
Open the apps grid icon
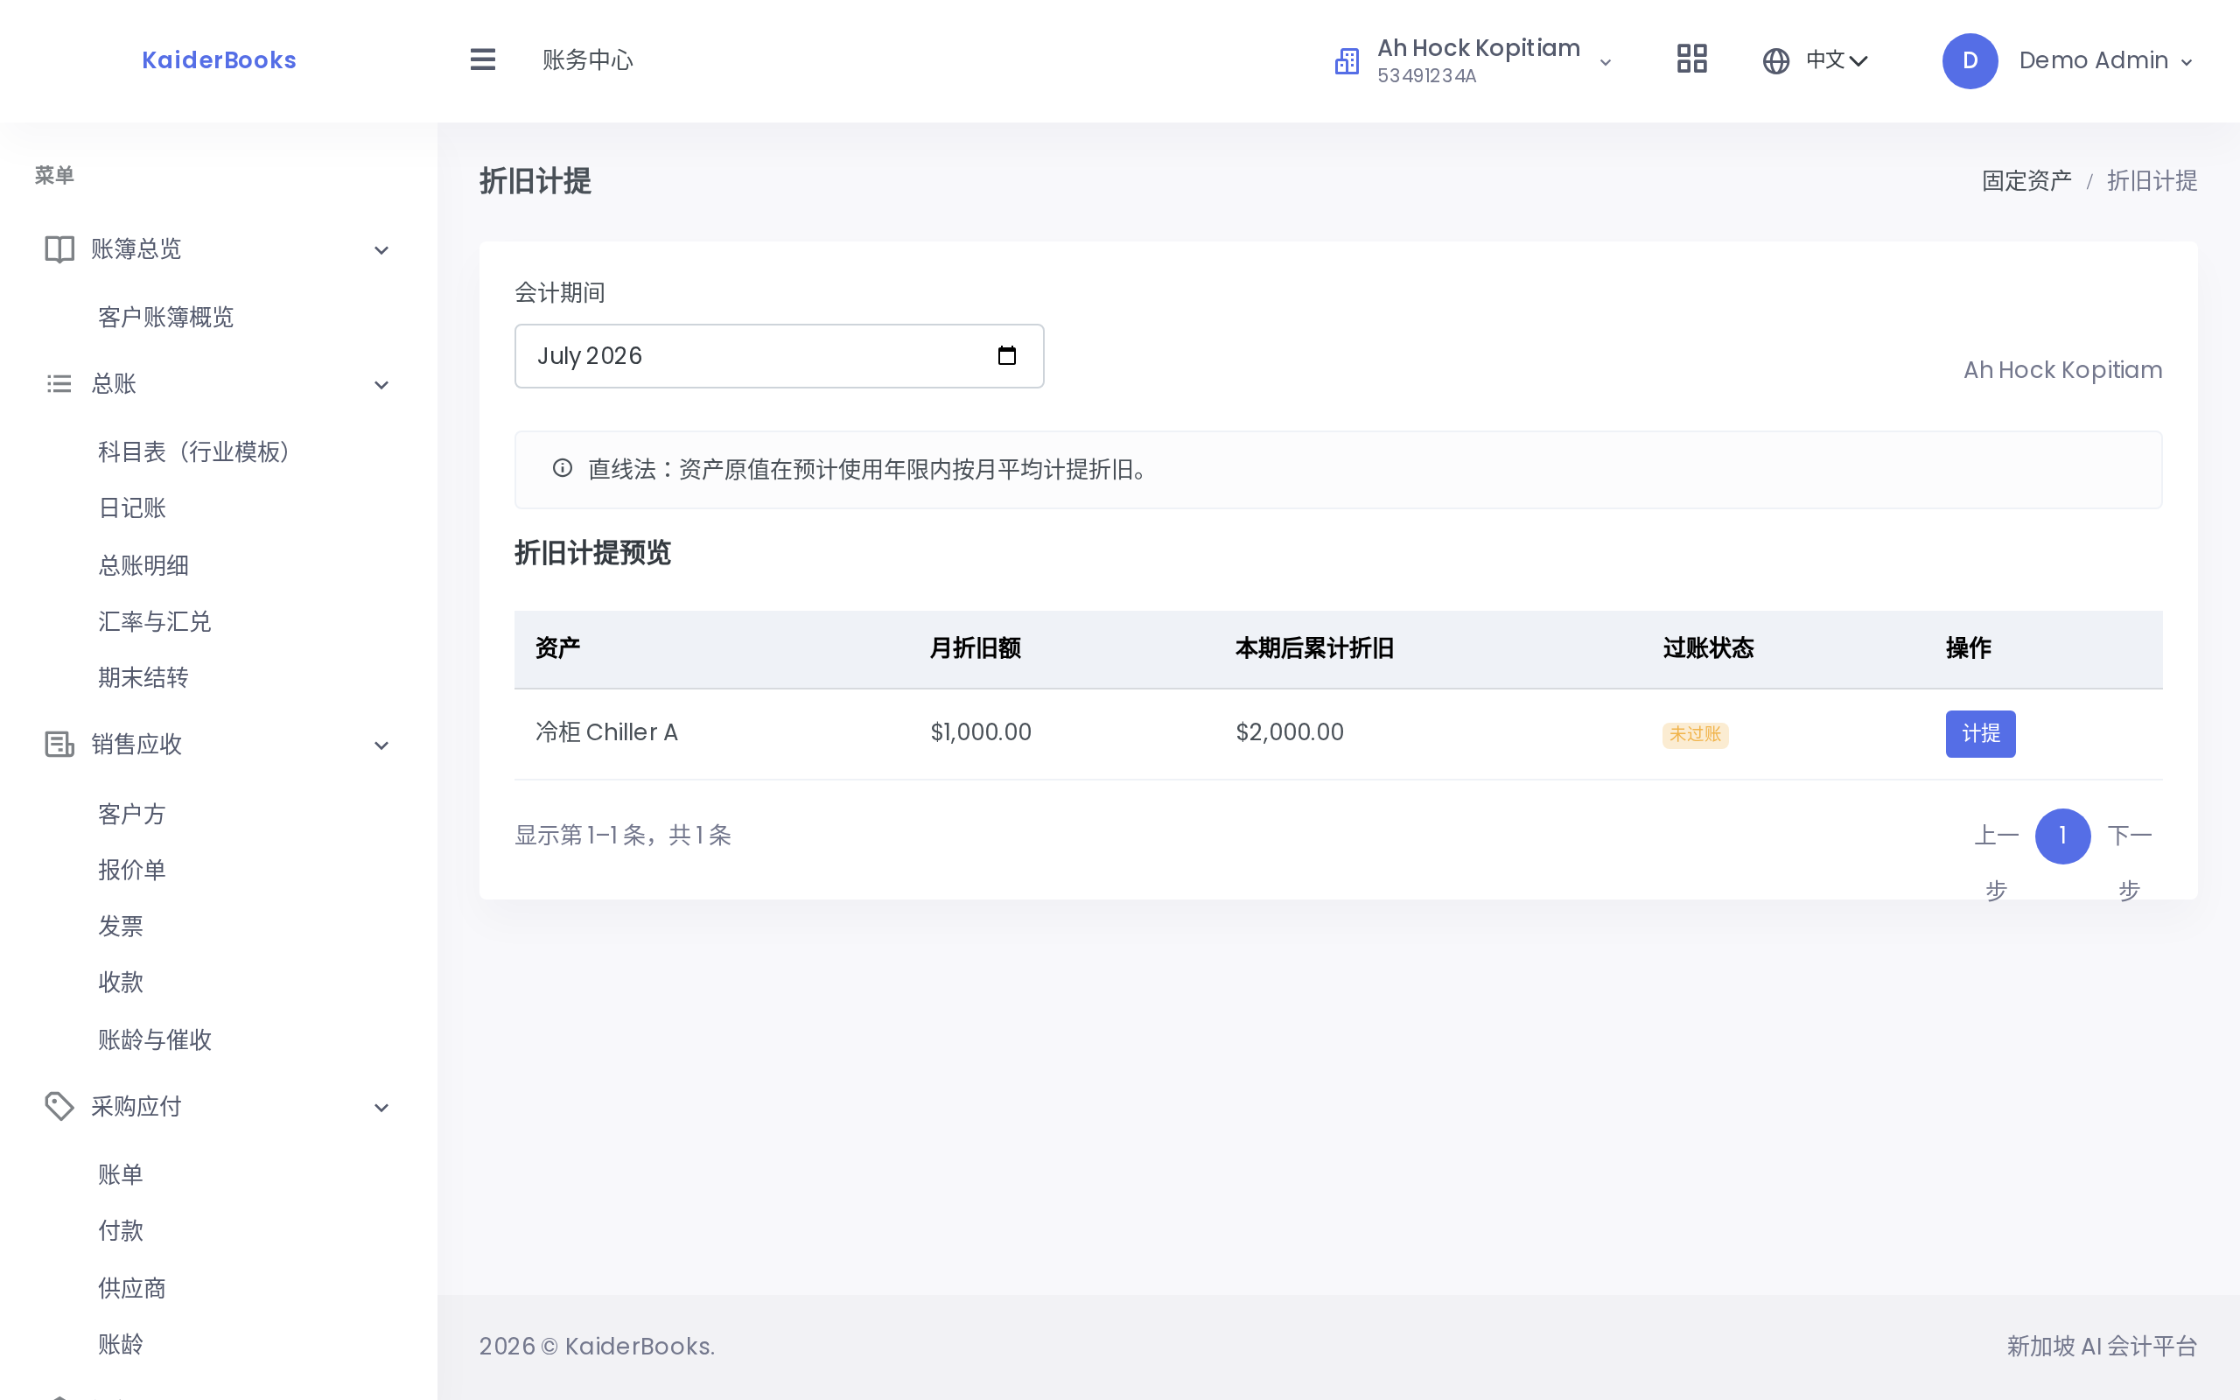click(x=1691, y=60)
